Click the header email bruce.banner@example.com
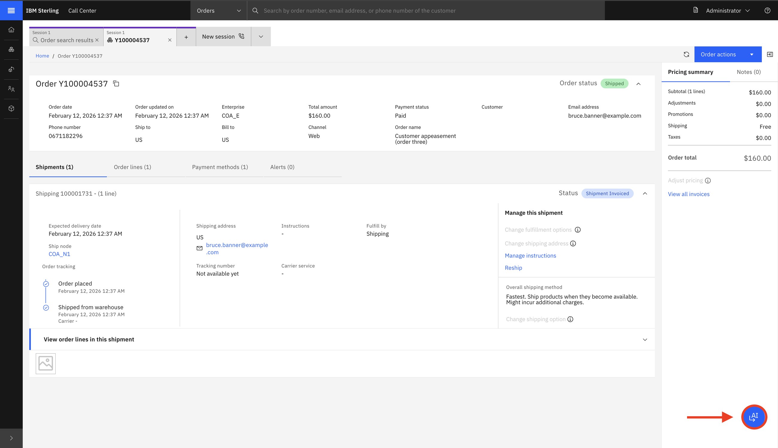Image resolution: width=778 pixels, height=448 pixels. coord(604,116)
